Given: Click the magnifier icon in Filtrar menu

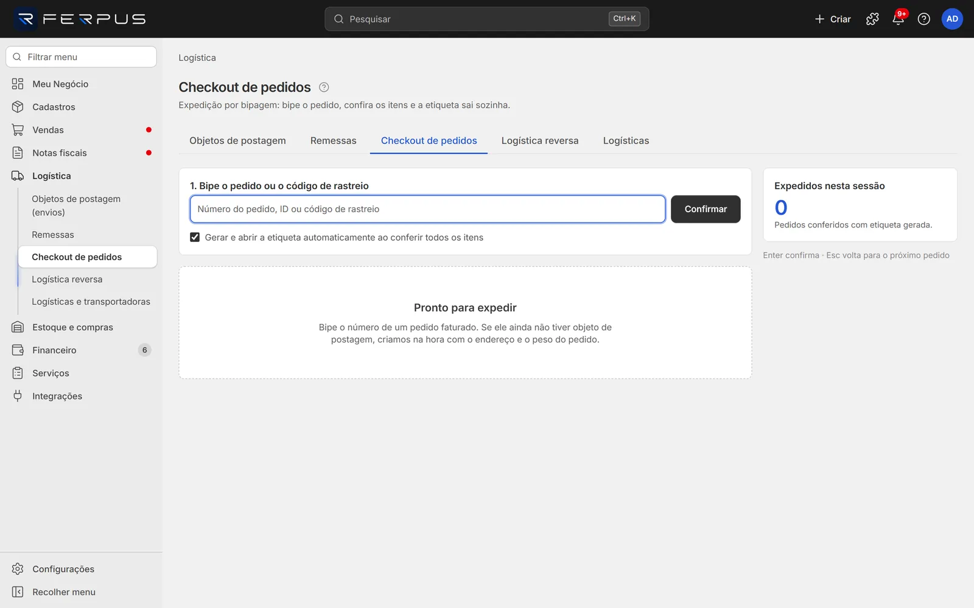Looking at the screenshot, I should pyautogui.click(x=17, y=57).
